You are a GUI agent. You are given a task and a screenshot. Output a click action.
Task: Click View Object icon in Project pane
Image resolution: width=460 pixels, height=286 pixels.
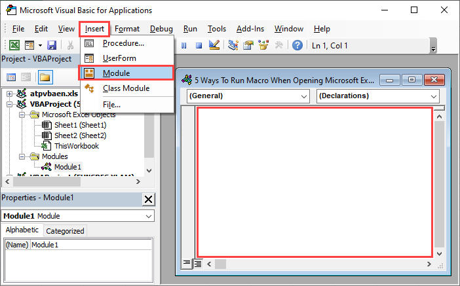26,77
